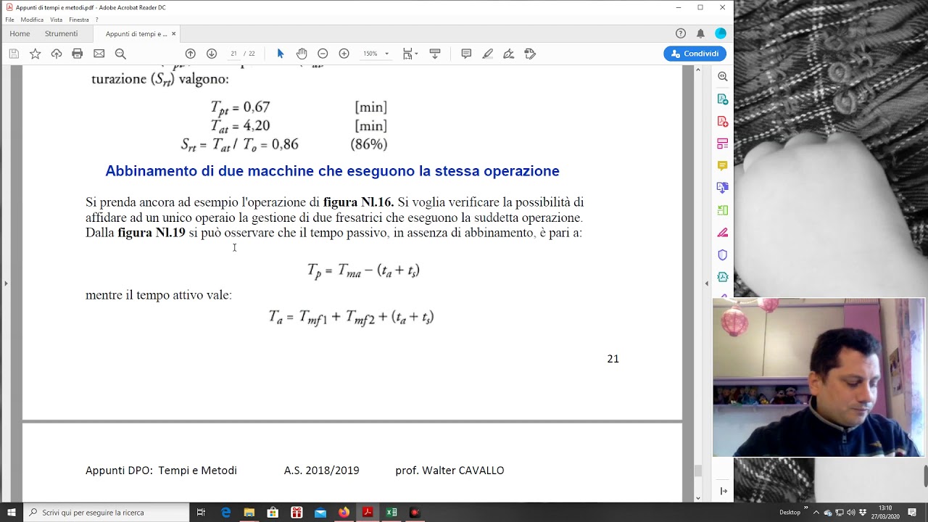Open Create PDF tool in sidebar
Image resolution: width=928 pixels, height=522 pixels.
tap(723, 121)
